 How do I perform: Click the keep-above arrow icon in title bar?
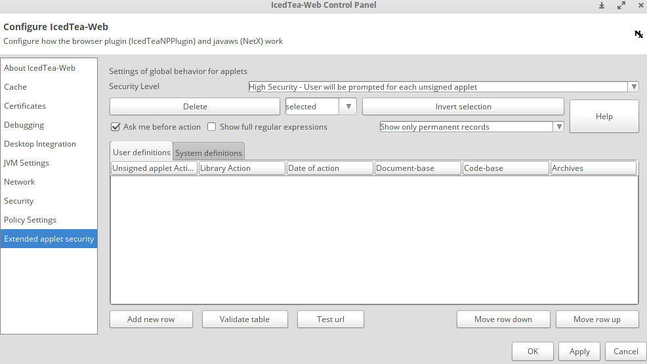click(602, 5)
